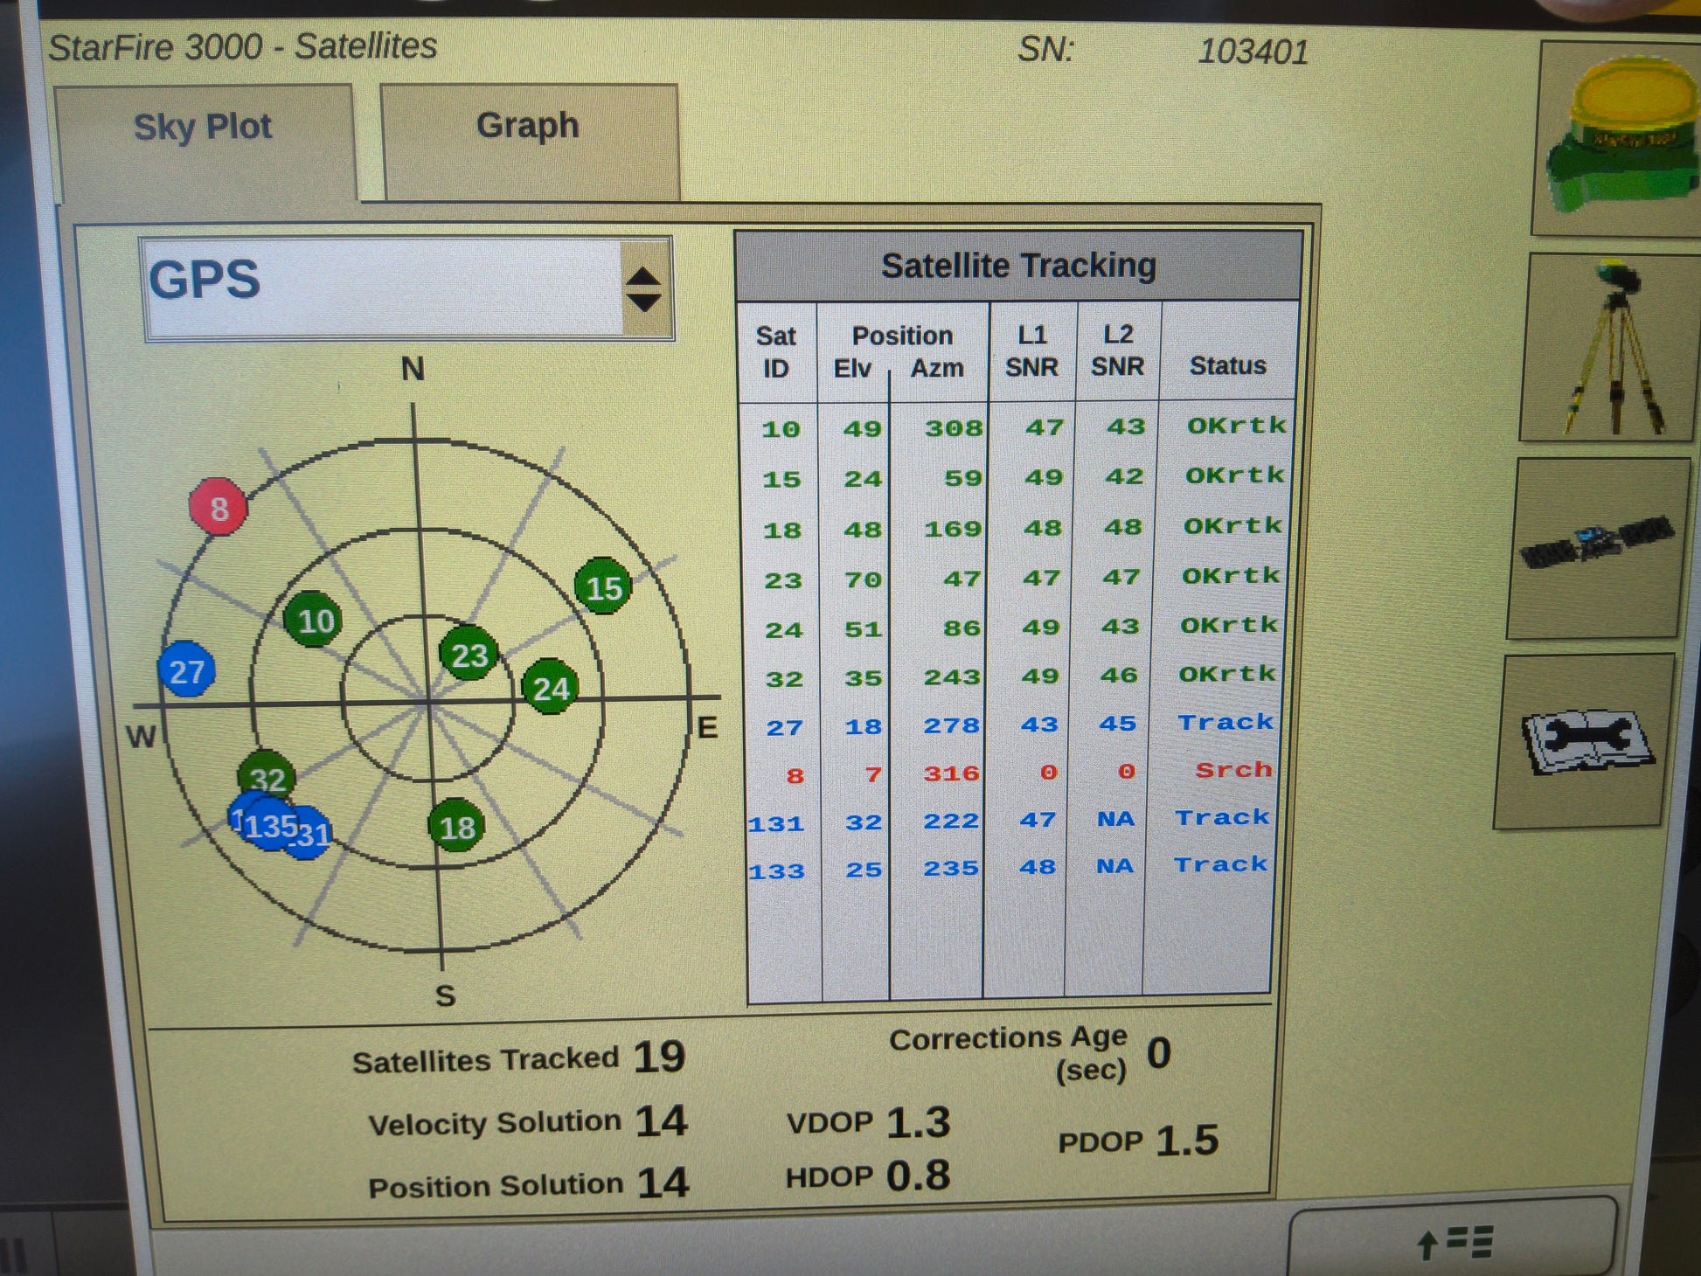
Task: Click the green satellite 15 marker
Action: point(603,587)
